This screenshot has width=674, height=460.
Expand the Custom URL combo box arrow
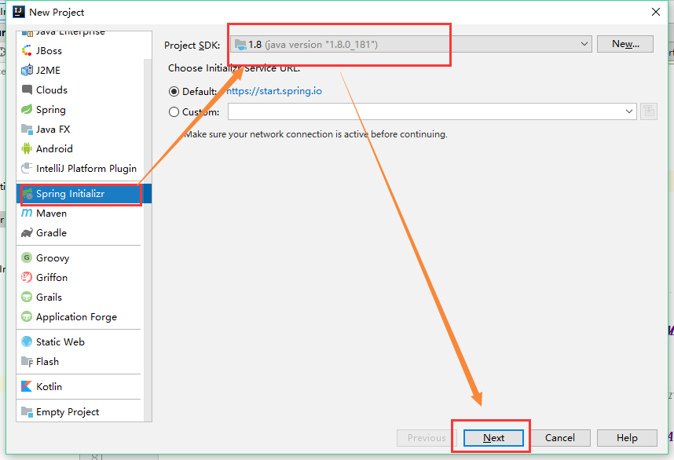(629, 111)
